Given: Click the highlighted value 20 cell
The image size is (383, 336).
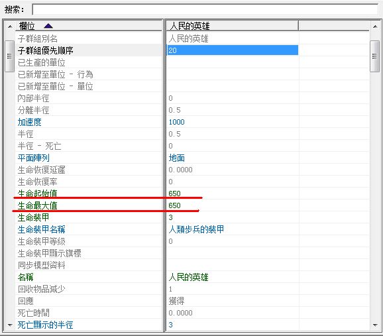Looking at the screenshot, I should coord(233,50).
